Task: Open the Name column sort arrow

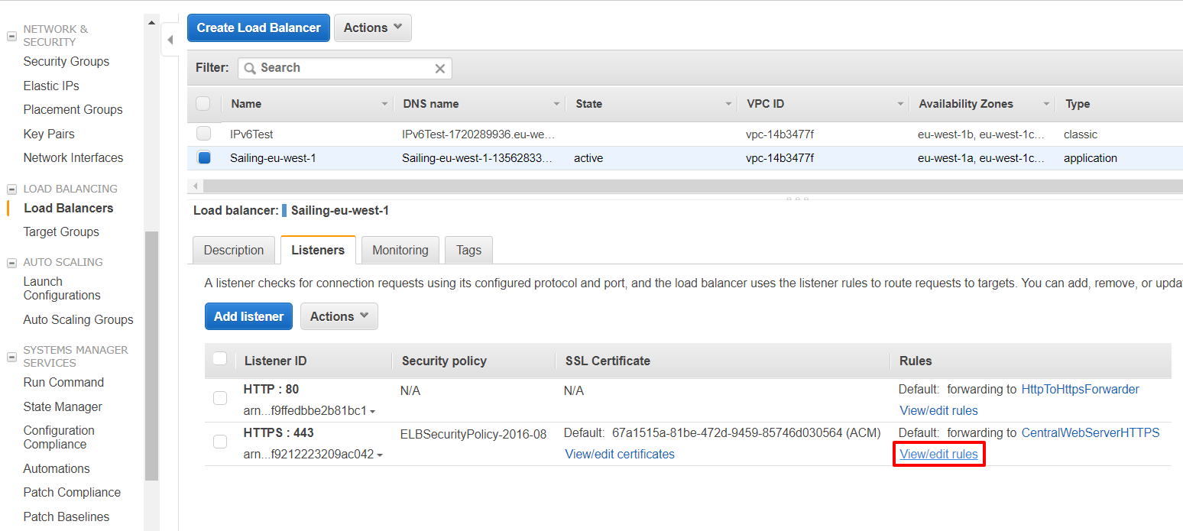Action: [x=384, y=105]
